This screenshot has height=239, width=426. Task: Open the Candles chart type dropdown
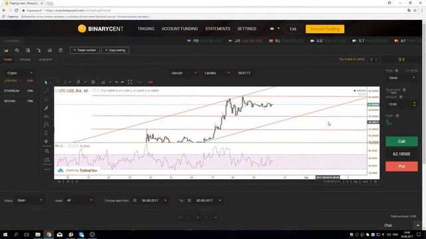click(217, 73)
